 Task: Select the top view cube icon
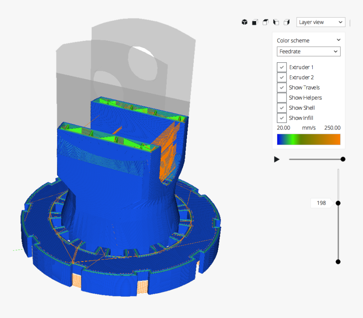coord(265,22)
